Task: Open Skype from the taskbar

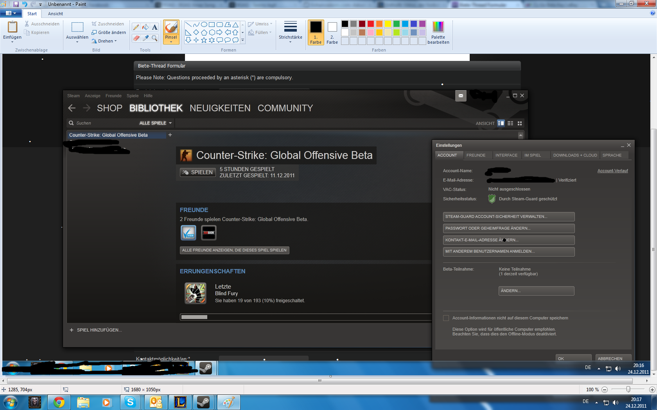Action: tap(130, 402)
